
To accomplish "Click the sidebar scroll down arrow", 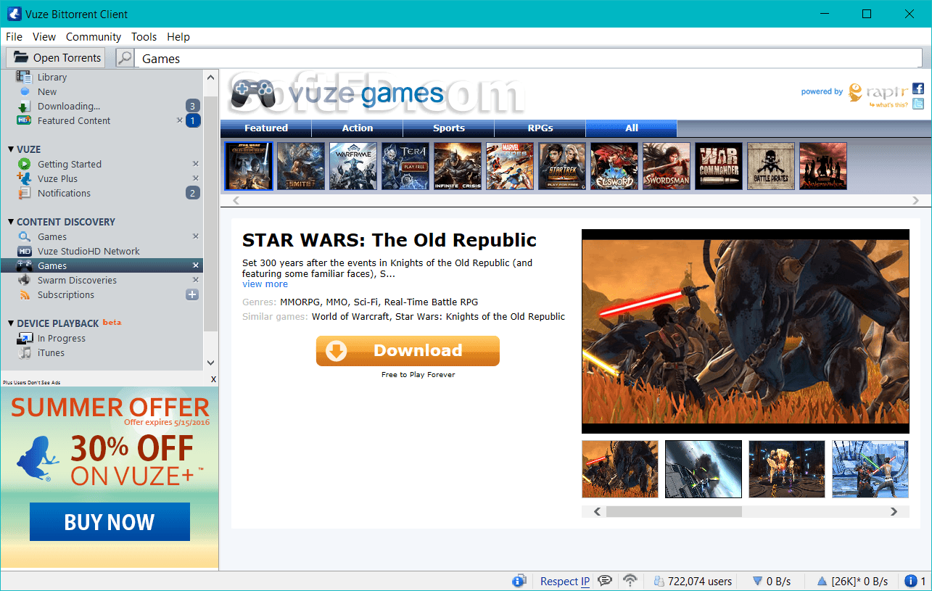I will pyautogui.click(x=211, y=363).
